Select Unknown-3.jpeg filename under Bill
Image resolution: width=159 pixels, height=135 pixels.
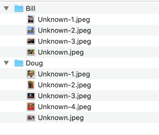pos(64,42)
